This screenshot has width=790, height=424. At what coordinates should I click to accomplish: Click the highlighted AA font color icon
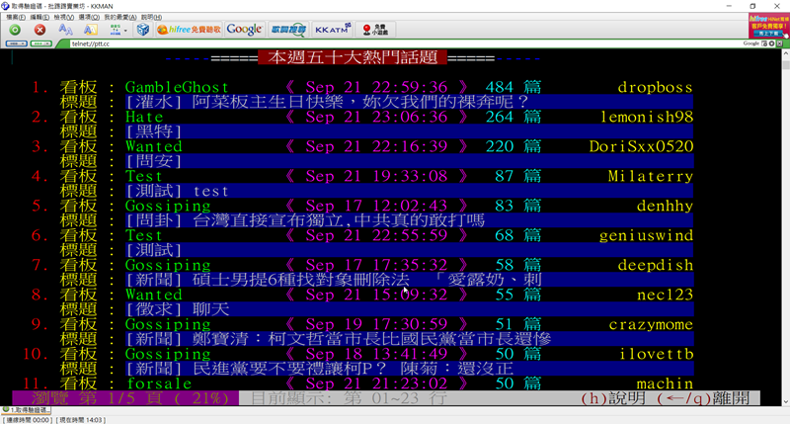tap(90, 30)
